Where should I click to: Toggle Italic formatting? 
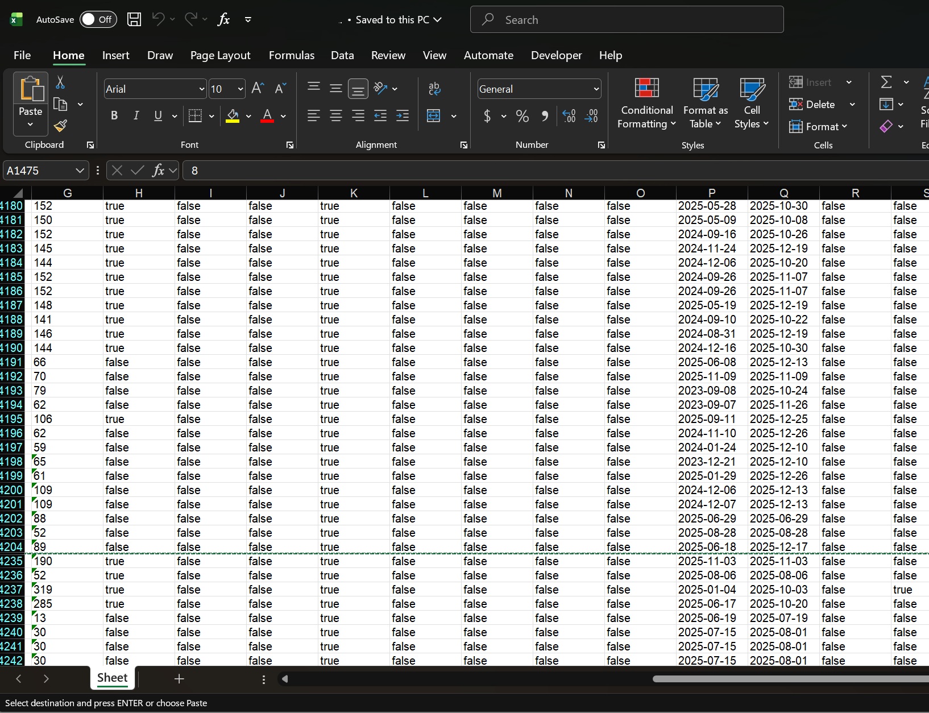[x=136, y=116]
